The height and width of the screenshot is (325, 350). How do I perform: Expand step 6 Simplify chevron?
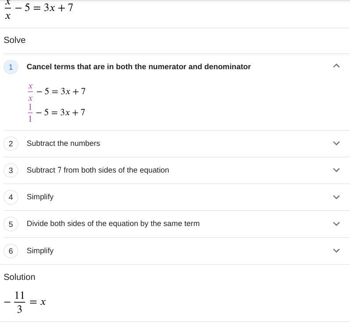pyautogui.click(x=336, y=251)
